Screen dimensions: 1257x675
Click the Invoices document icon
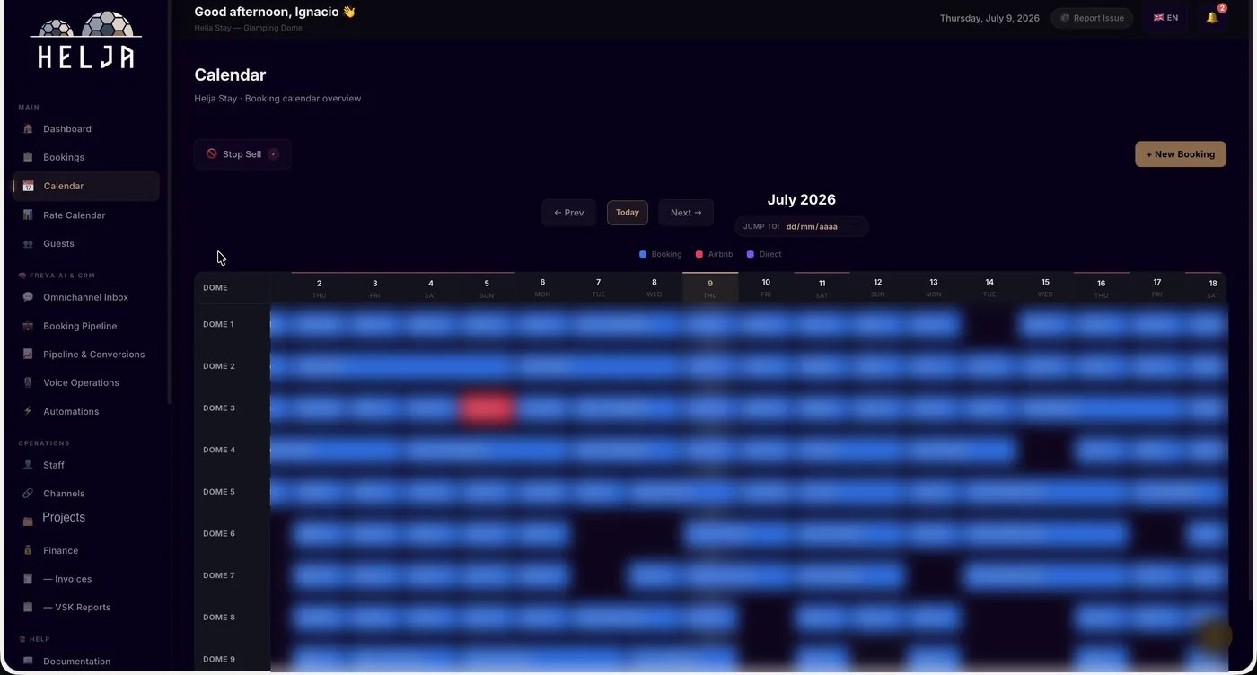pos(28,579)
